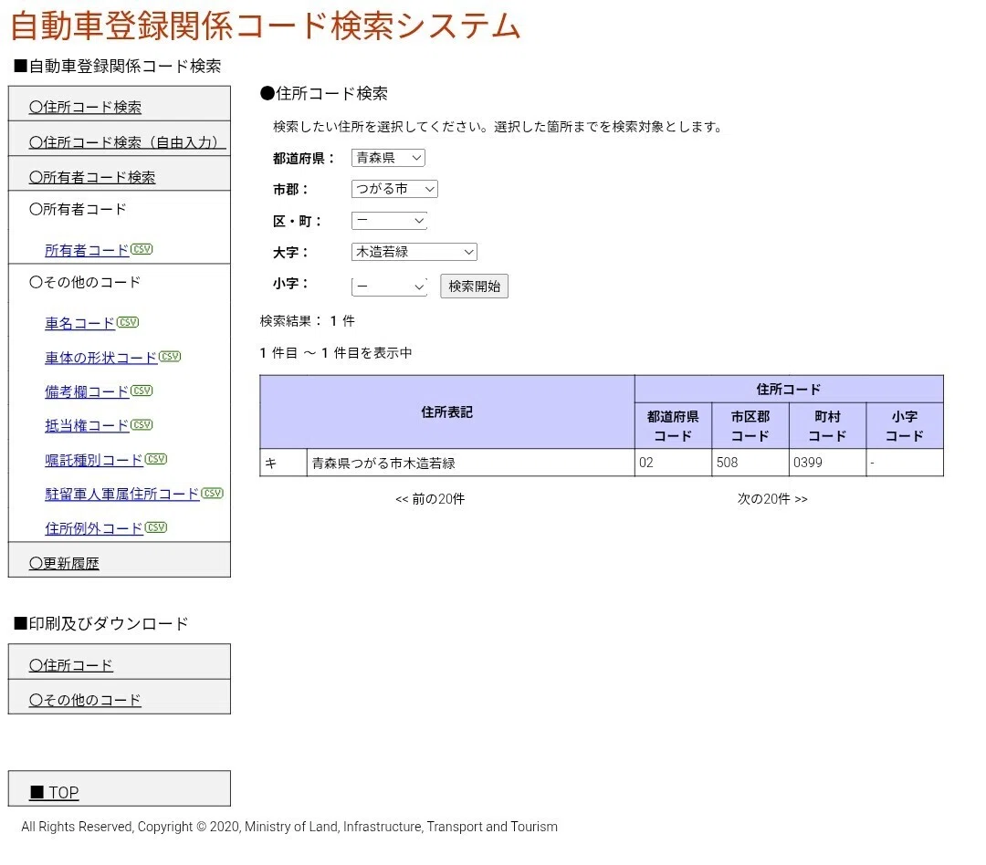Download CSV icon beside 嘱託種別コード
This screenshot has width=986, height=865.
156,458
